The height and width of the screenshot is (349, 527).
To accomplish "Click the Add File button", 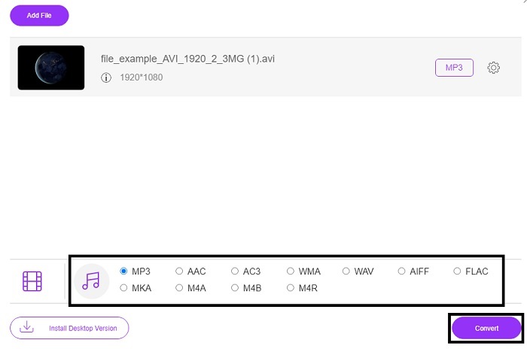I will [39, 16].
